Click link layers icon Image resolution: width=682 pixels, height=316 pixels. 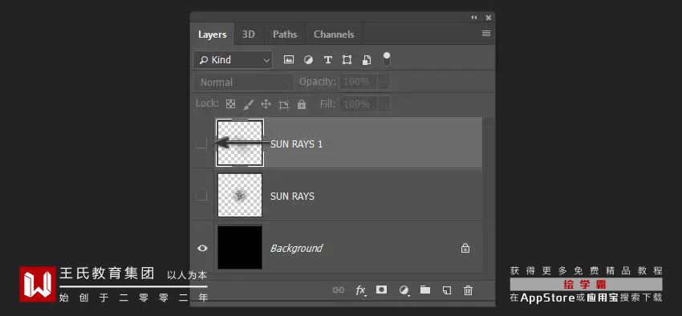(x=339, y=290)
